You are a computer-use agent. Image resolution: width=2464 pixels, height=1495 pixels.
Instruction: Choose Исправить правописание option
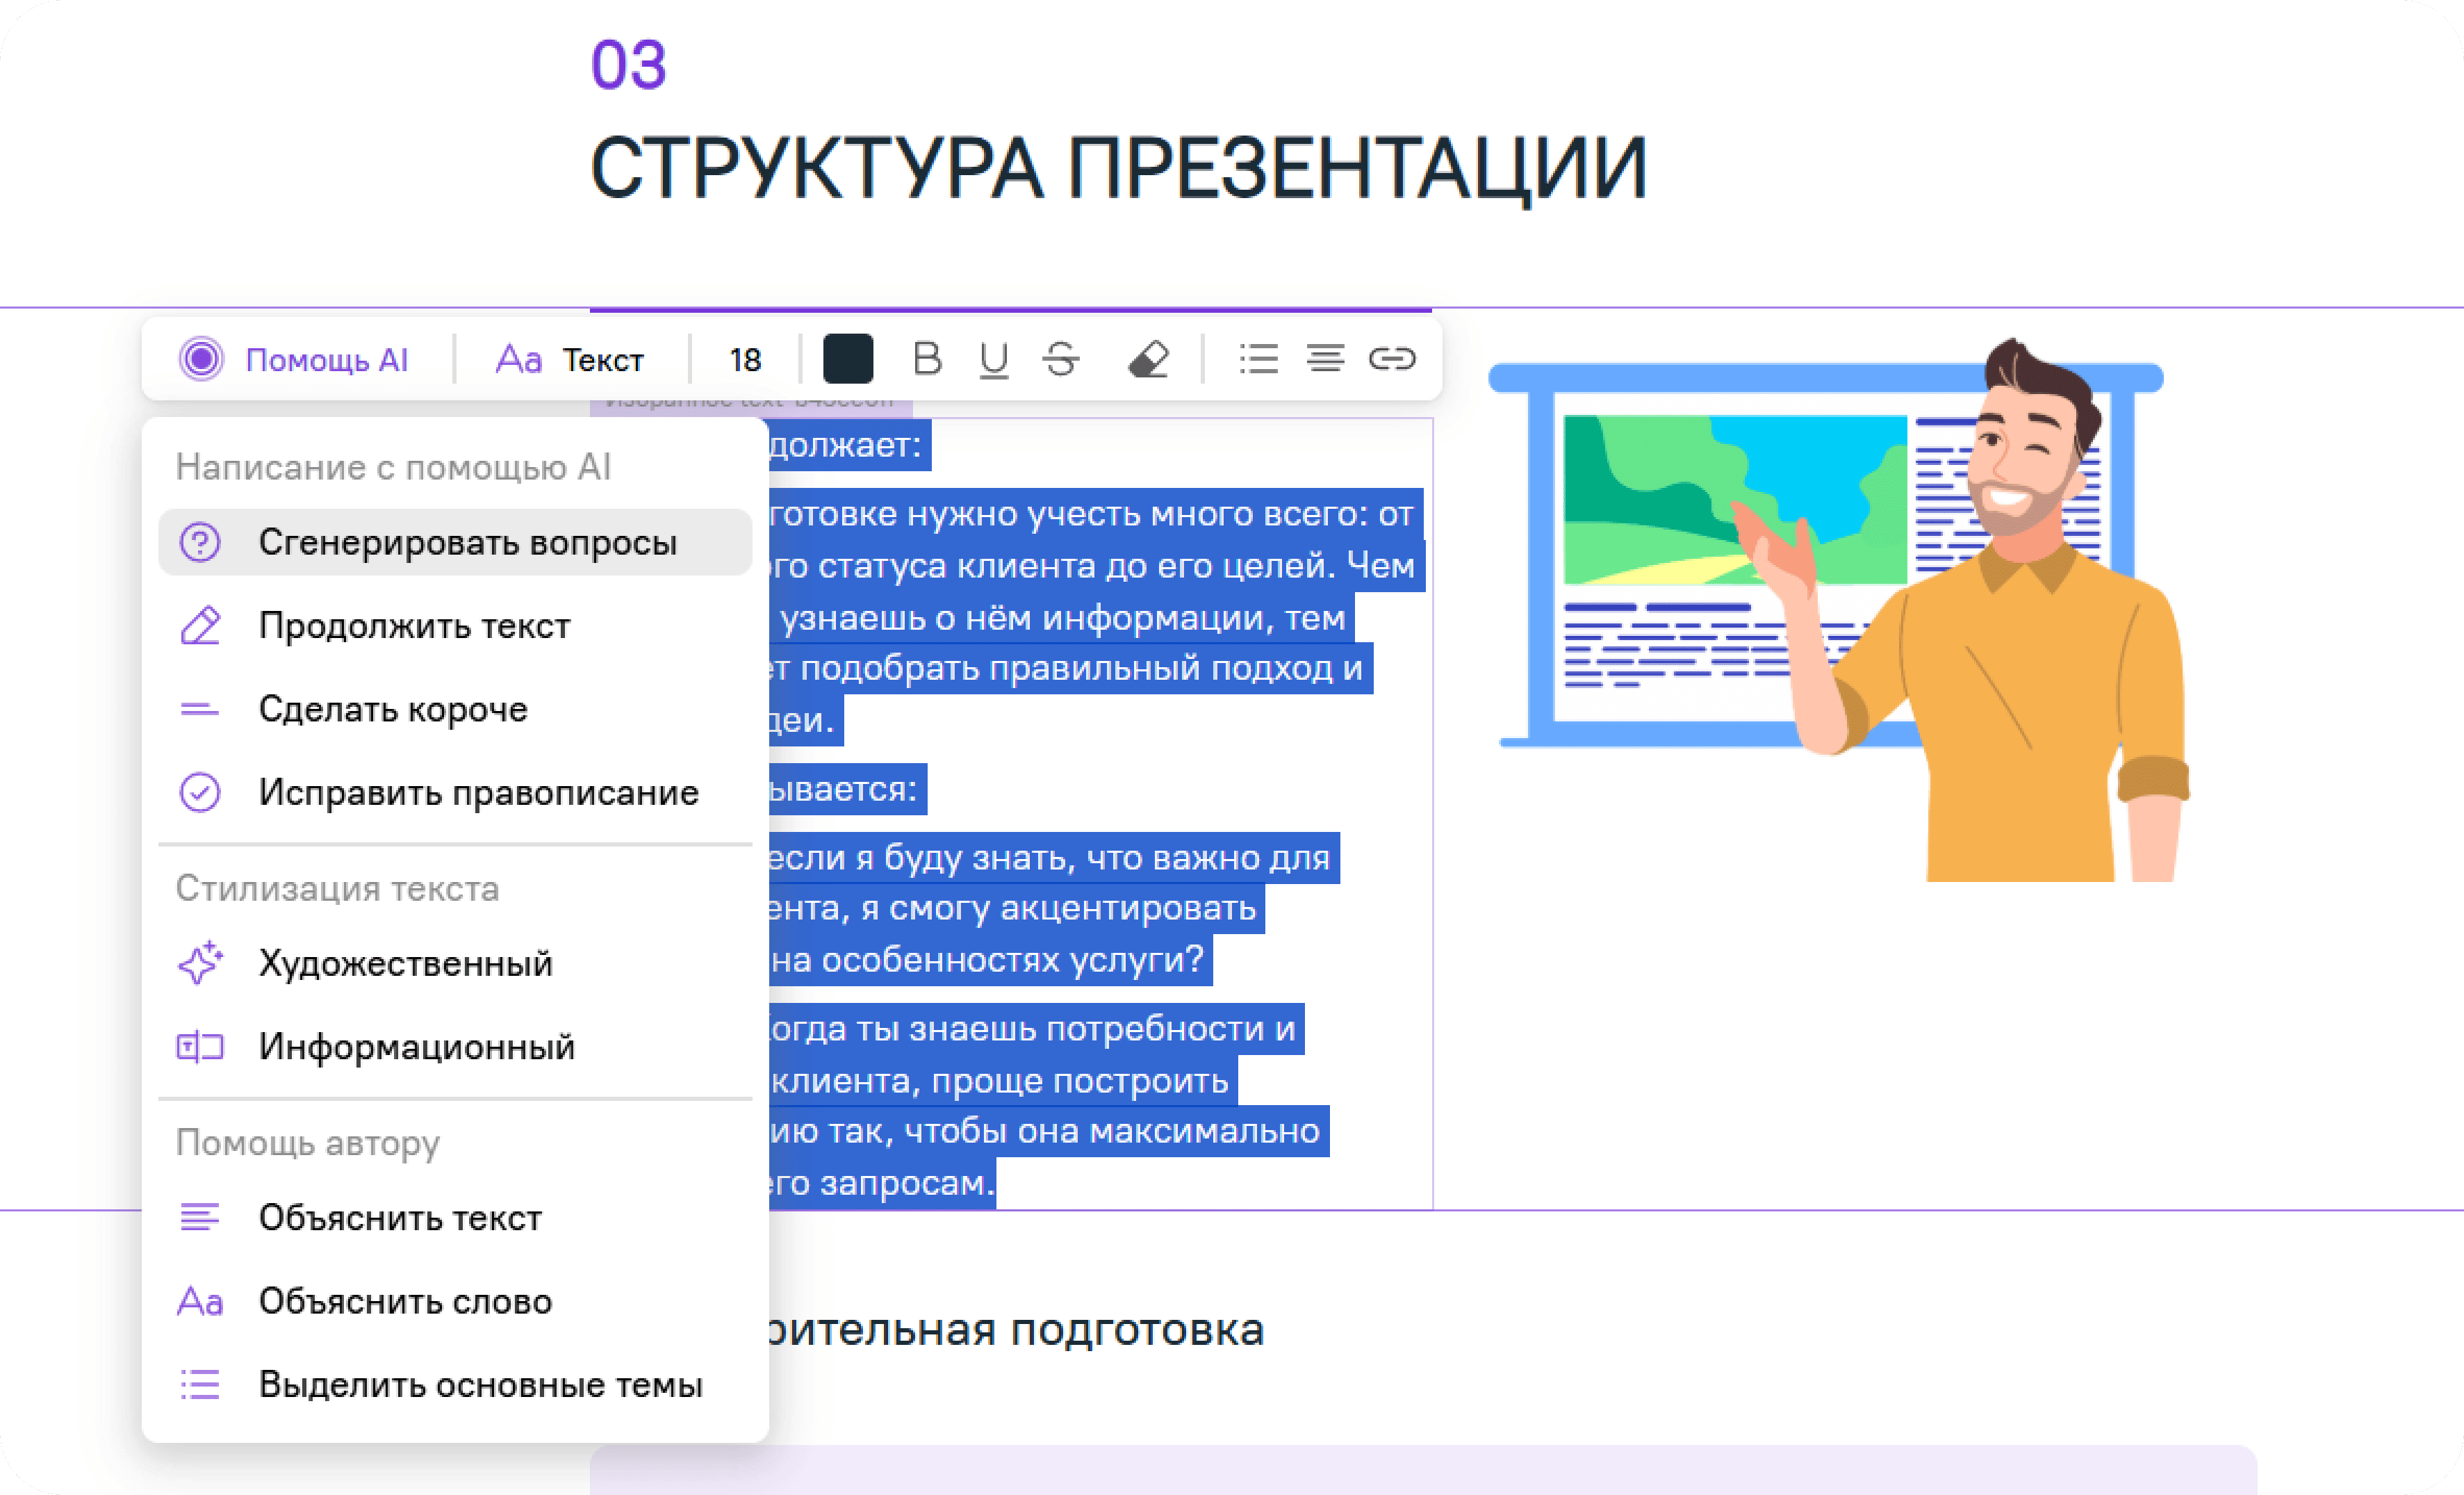(478, 793)
